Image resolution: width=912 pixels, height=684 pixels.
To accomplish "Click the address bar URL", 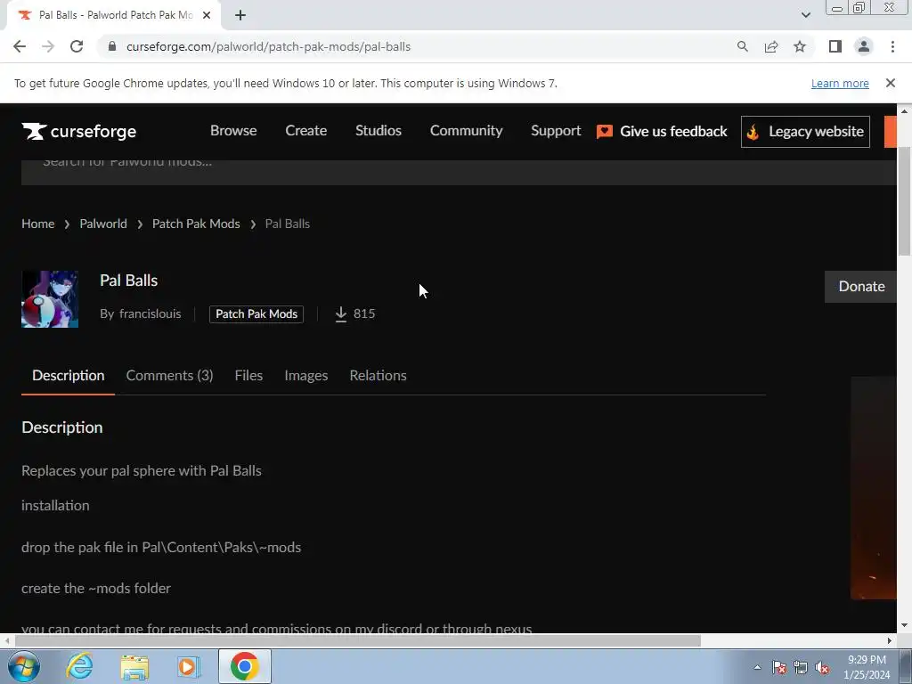I will 268,46.
